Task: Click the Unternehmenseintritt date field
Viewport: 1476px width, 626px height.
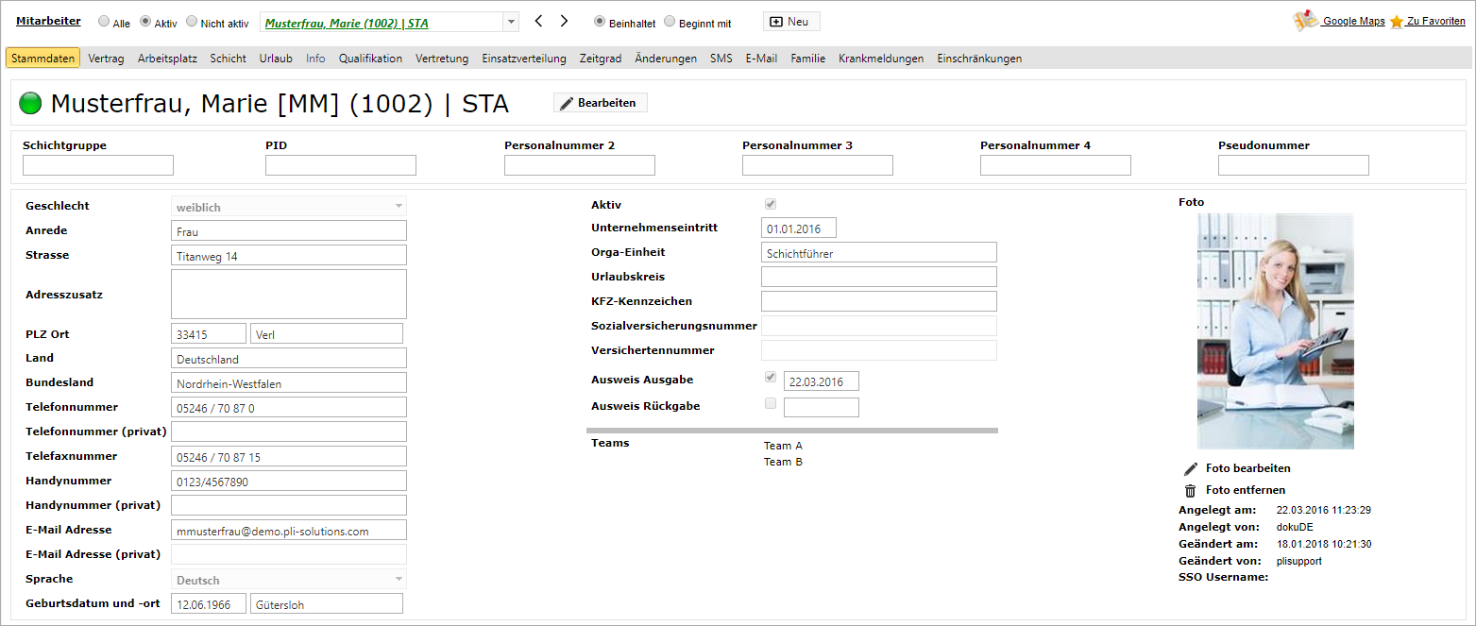Action: coord(799,228)
